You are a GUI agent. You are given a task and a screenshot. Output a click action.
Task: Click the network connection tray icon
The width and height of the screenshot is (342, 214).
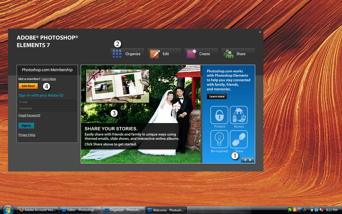[317, 209]
